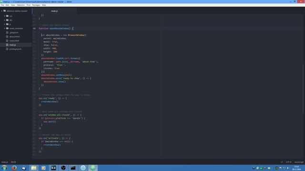The height and width of the screenshot is (171, 305).
Task: Click the 'parent: mainWindow,' code line
Action: 55,38
